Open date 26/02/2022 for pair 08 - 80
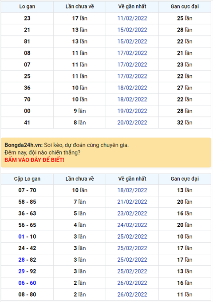This screenshot has width=213, height=302. [x=132, y=294]
